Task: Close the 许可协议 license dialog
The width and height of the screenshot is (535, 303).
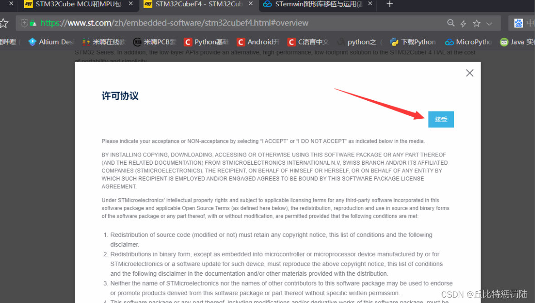Action: coord(470,73)
